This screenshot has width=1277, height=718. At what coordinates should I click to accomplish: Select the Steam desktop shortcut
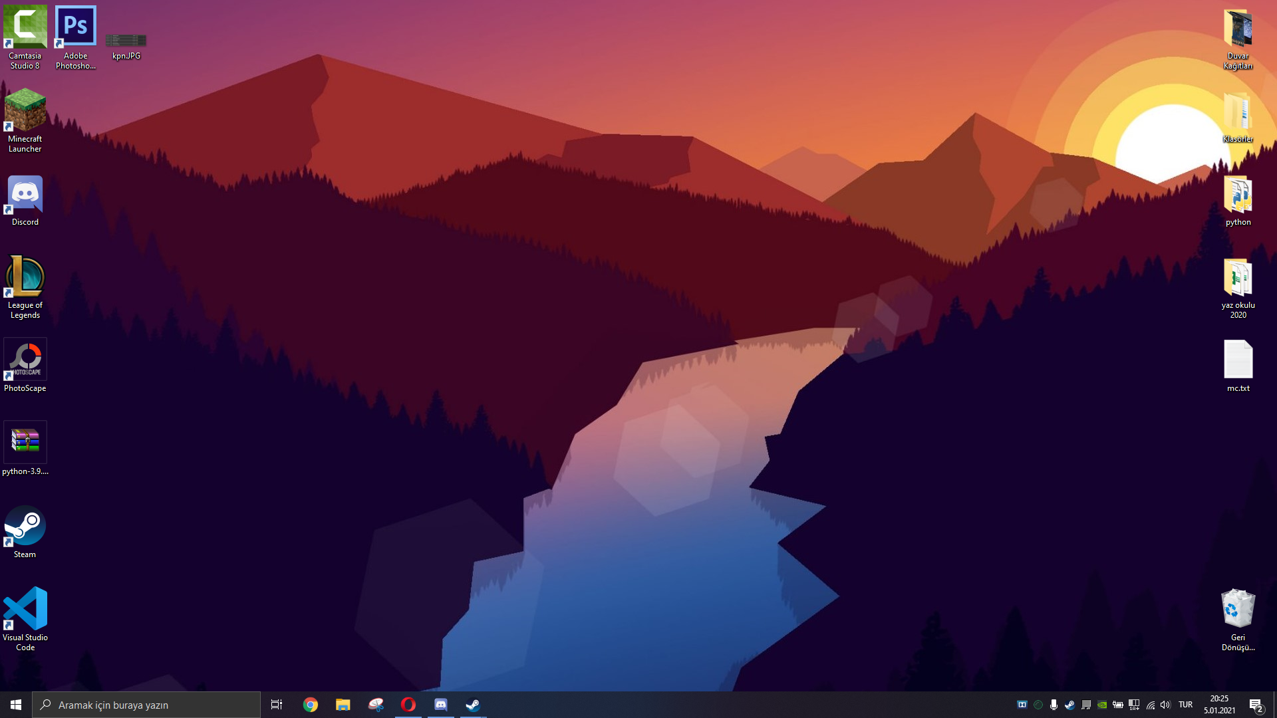click(25, 531)
